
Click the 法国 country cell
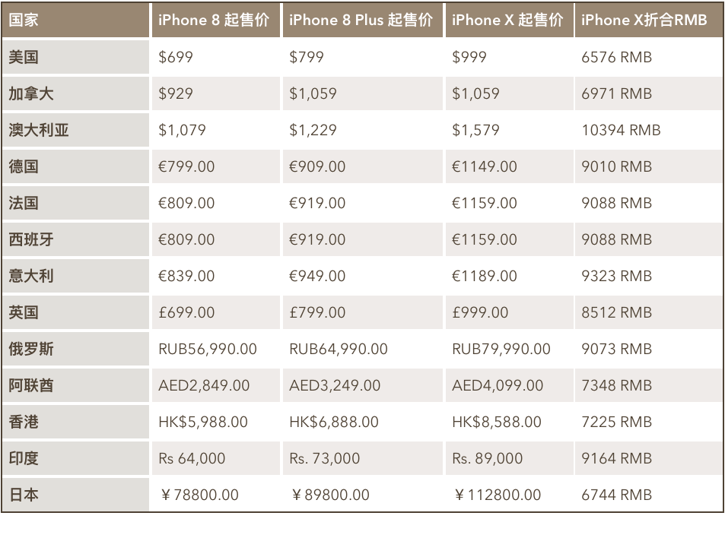click(23, 203)
